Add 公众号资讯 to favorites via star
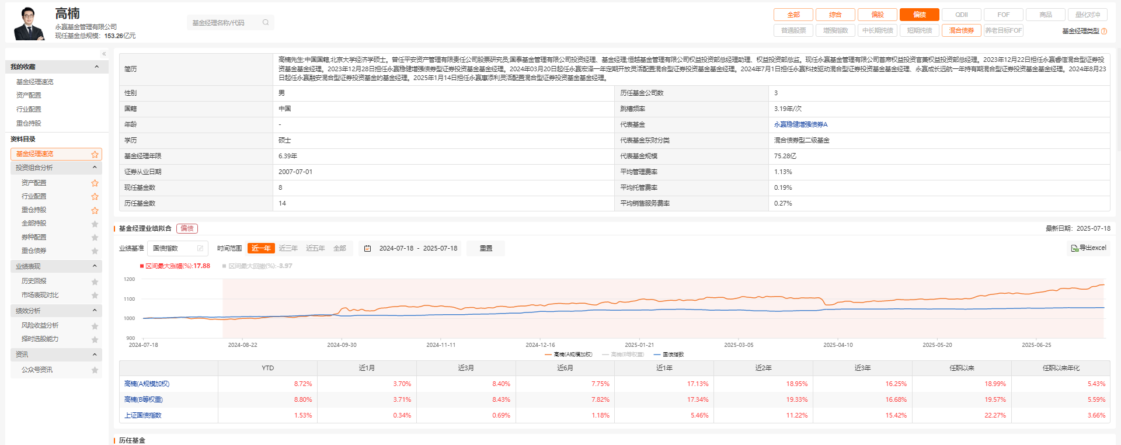 pyautogui.click(x=95, y=370)
